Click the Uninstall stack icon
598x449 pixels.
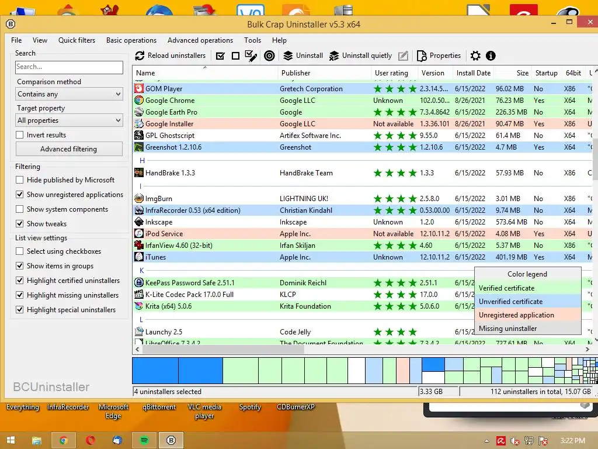click(288, 56)
